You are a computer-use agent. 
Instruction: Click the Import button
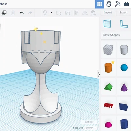(x=108, y=12)
